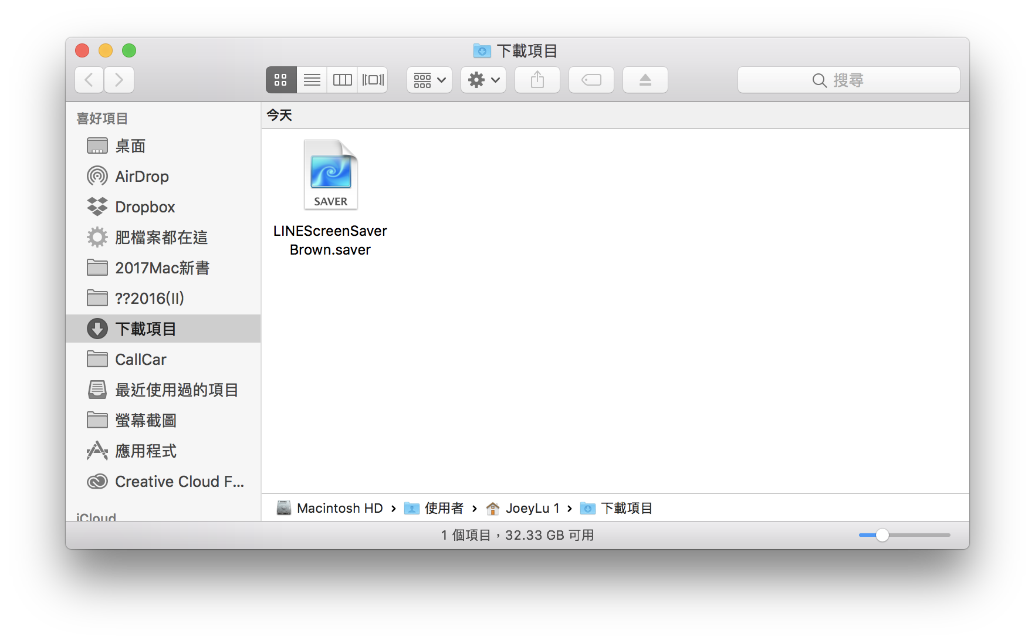Open 桌面 in the sidebar
Viewport: 1035px width, 643px height.
[x=163, y=146]
